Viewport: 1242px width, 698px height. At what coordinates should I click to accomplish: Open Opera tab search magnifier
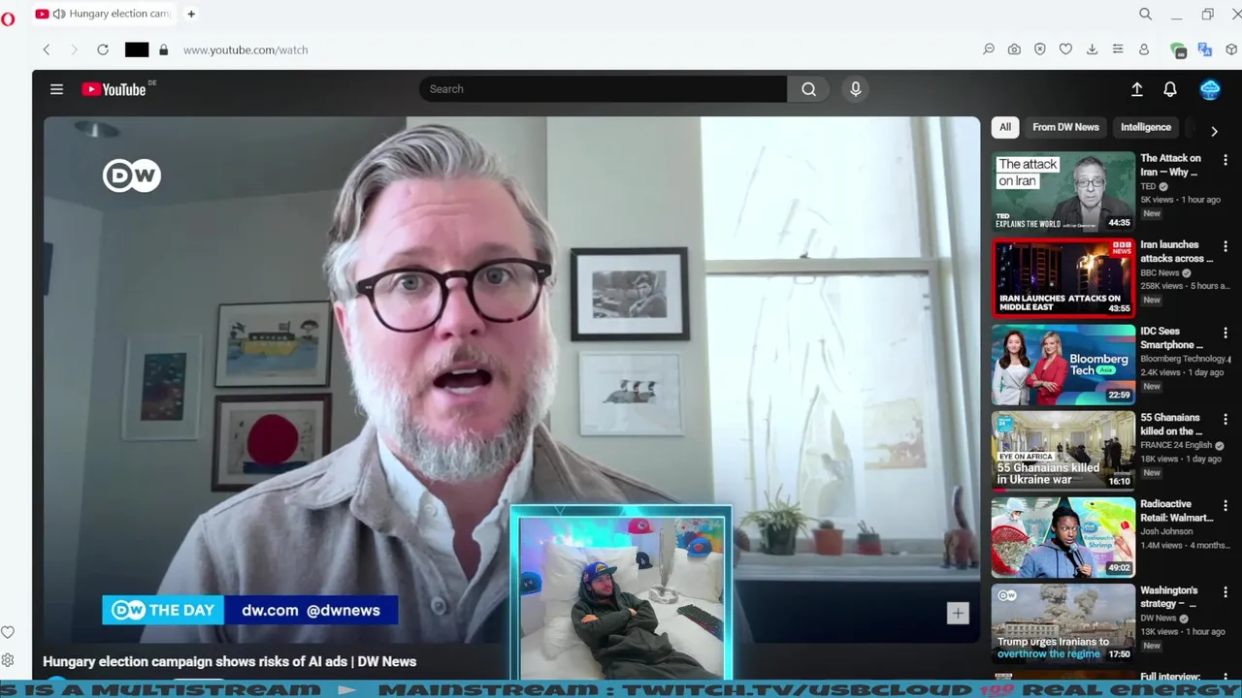[x=1145, y=14]
